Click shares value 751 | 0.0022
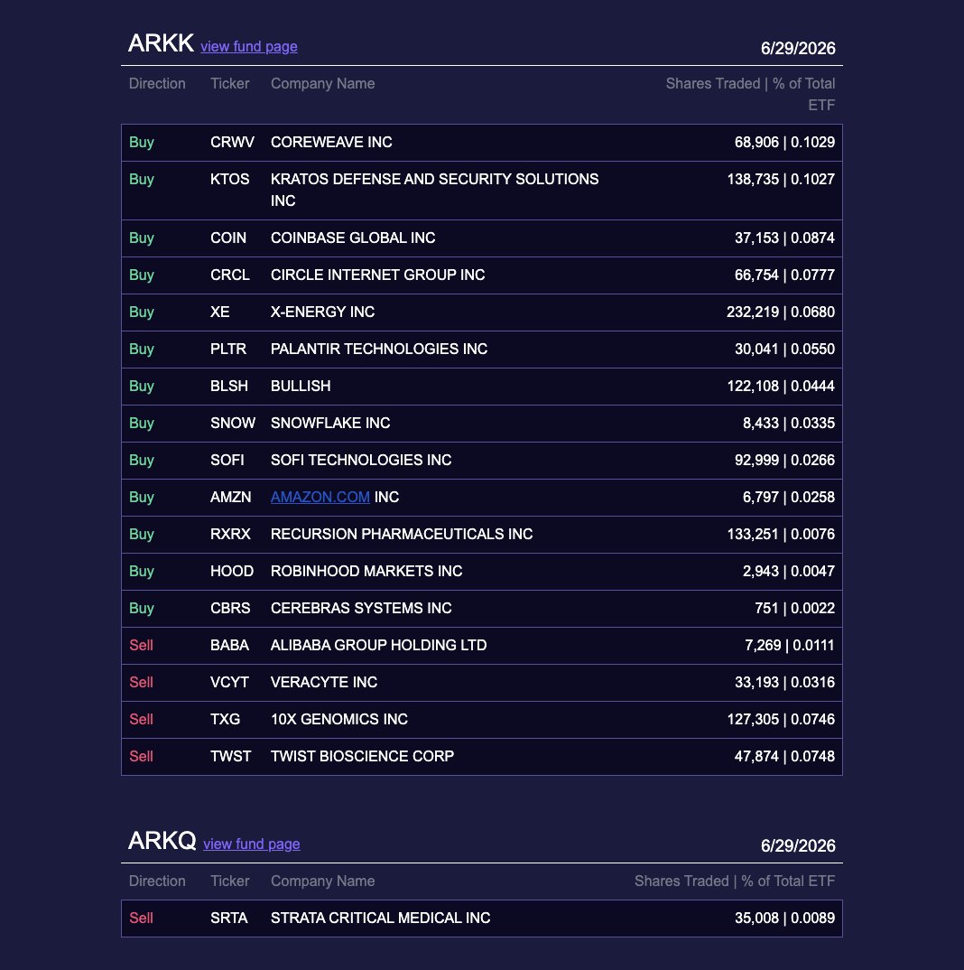The width and height of the screenshot is (964, 970). click(x=795, y=609)
